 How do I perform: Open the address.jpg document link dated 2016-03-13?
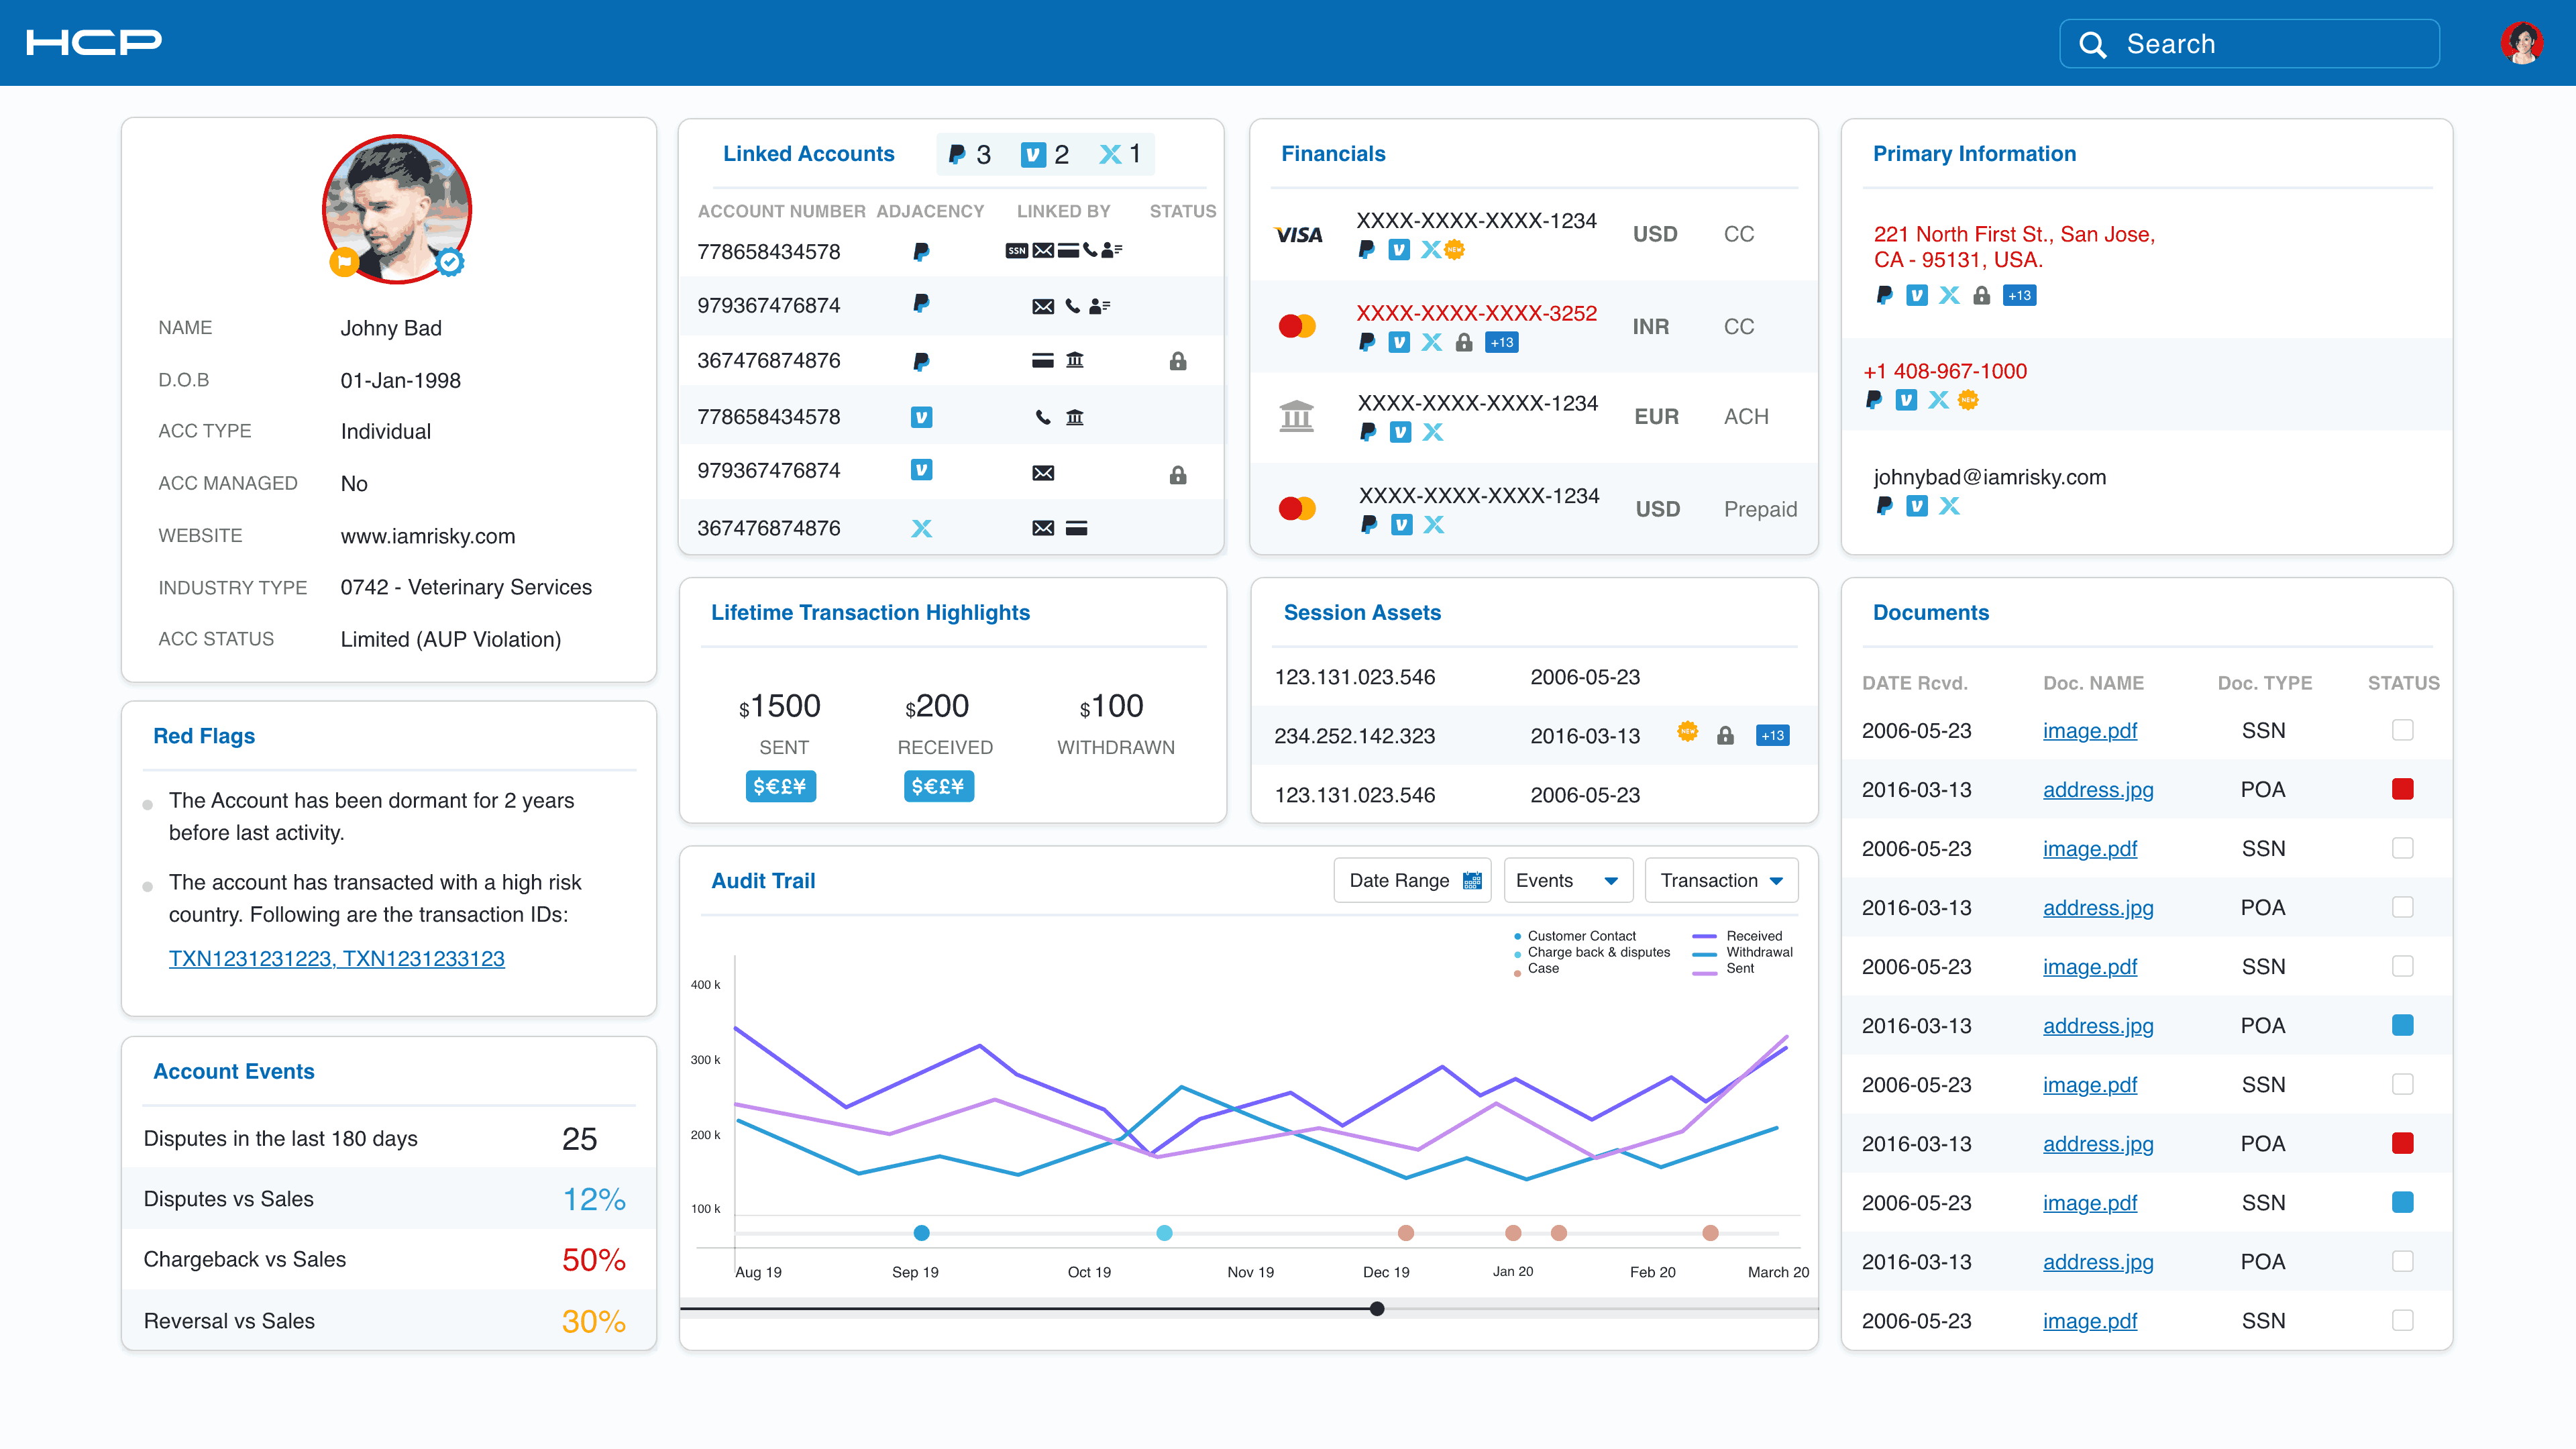pos(2098,789)
